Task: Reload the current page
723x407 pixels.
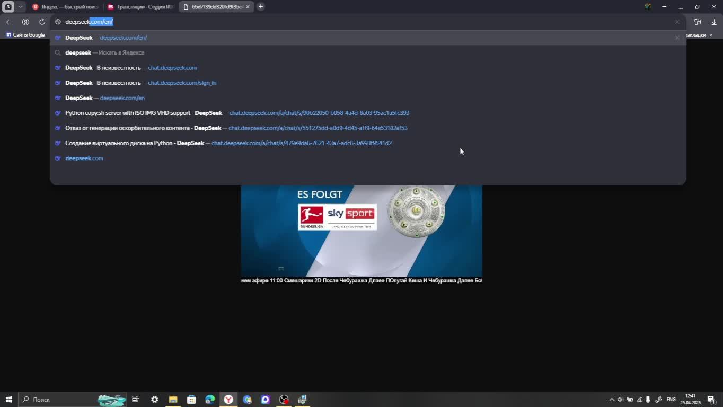Action: click(42, 22)
